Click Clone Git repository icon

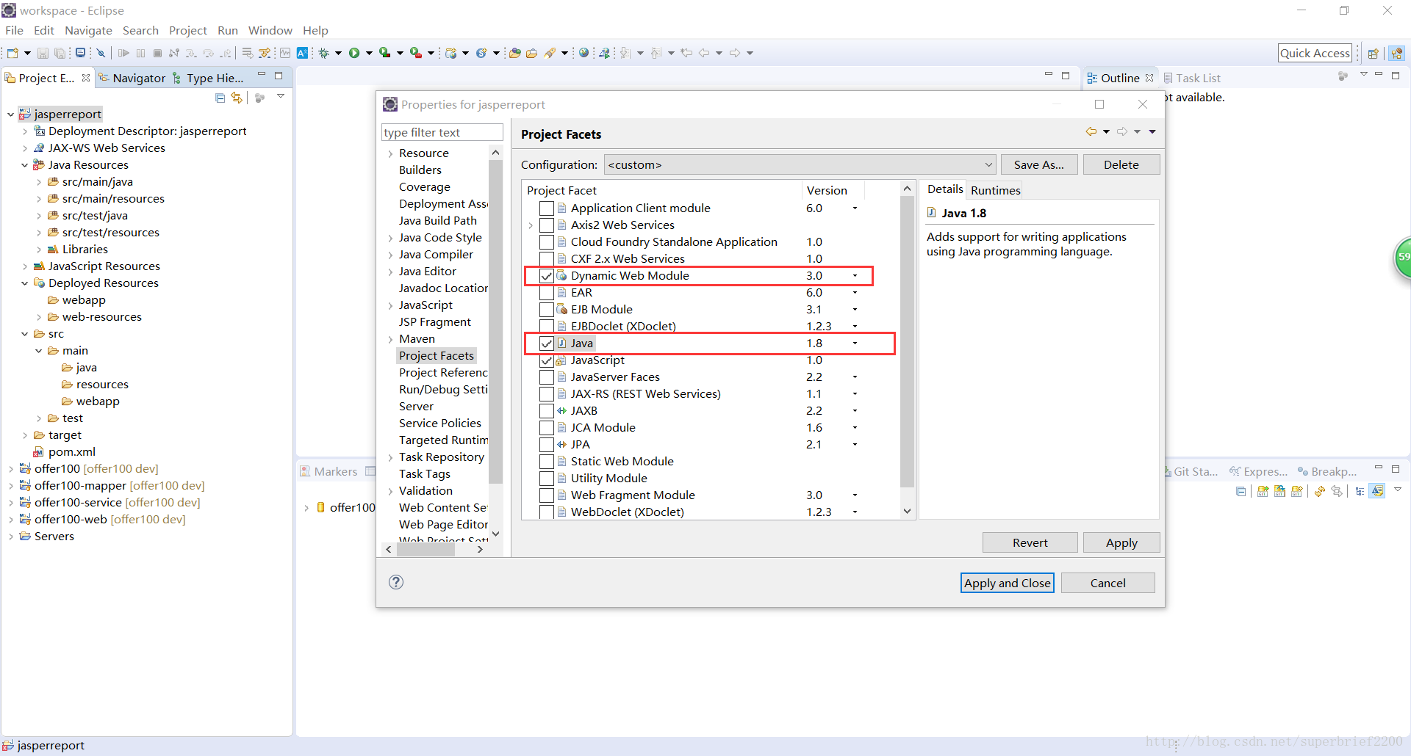[1279, 491]
